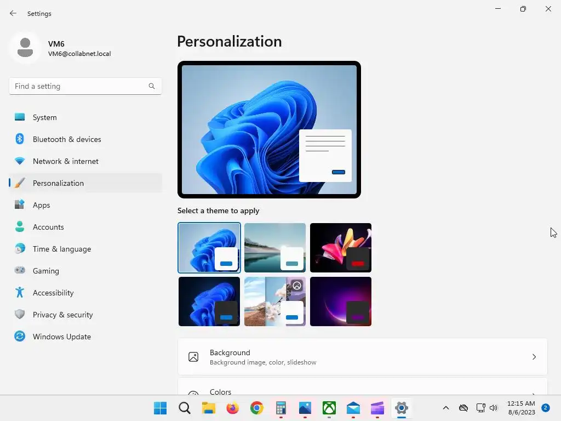Image resolution: width=561 pixels, height=421 pixels.
Task: Open the Colors settings row
Action: (363, 386)
